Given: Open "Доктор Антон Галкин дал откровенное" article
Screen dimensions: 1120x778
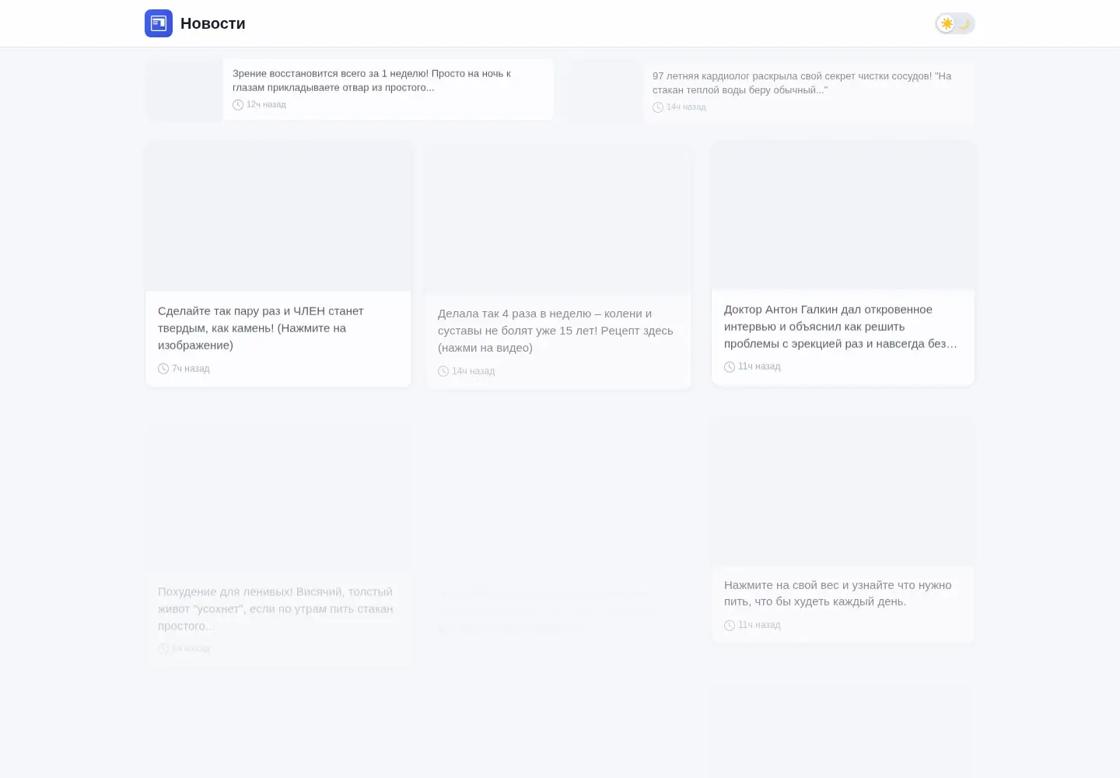Looking at the screenshot, I should point(841,326).
